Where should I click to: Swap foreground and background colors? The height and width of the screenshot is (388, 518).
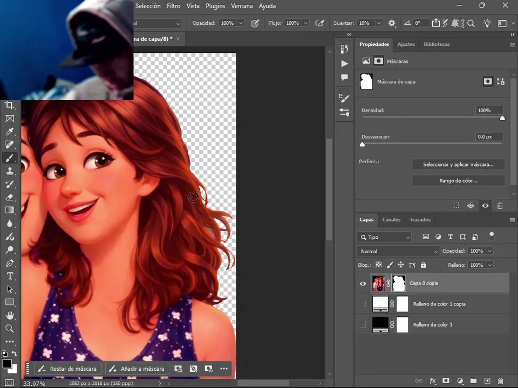pos(15,354)
